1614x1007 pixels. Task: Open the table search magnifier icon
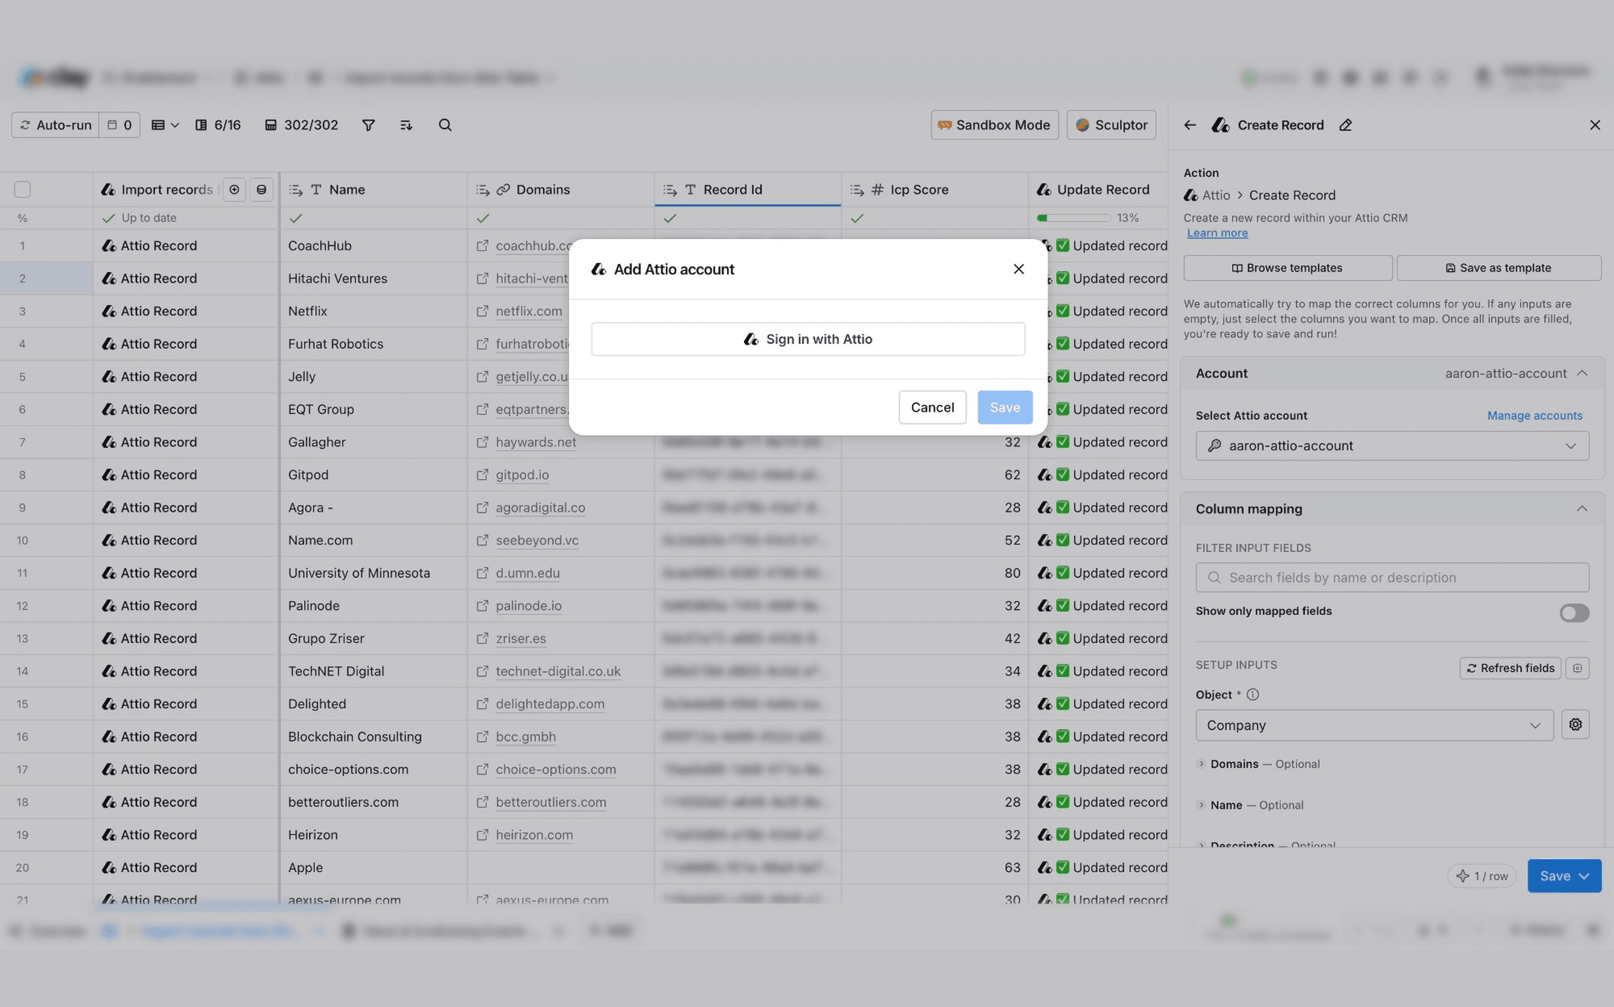coord(445,125)
